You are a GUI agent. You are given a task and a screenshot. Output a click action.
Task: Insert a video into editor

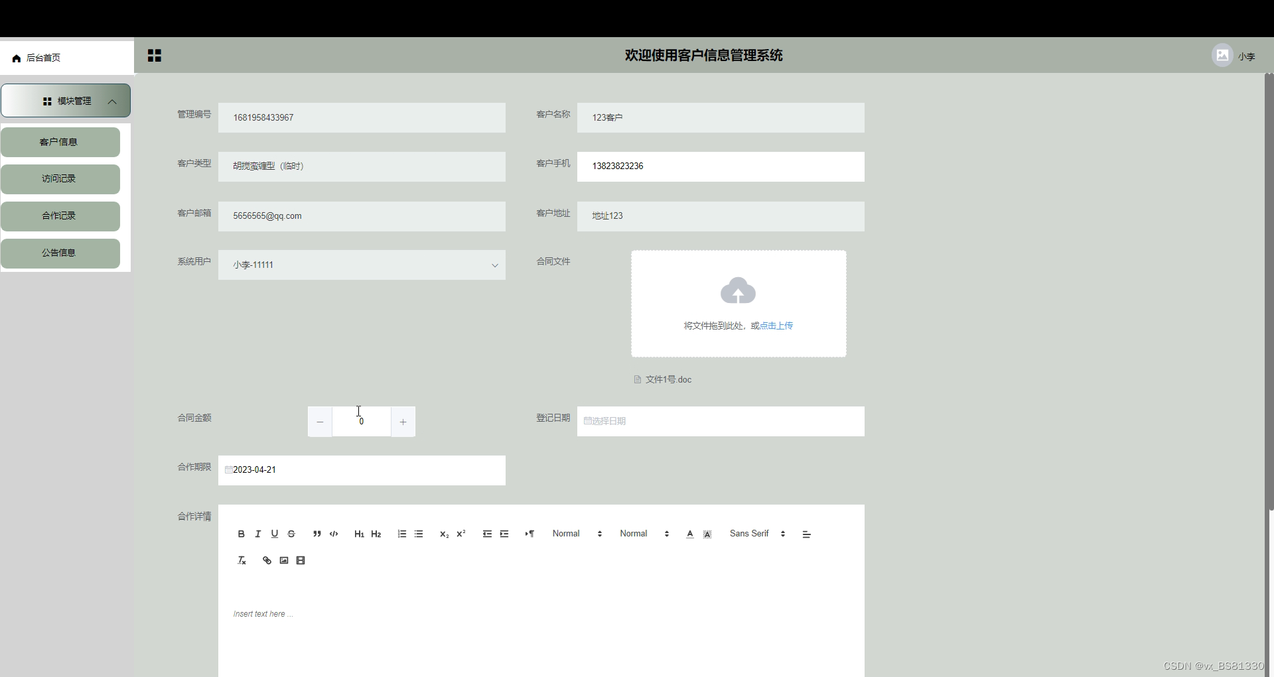(x=301, y=560)
